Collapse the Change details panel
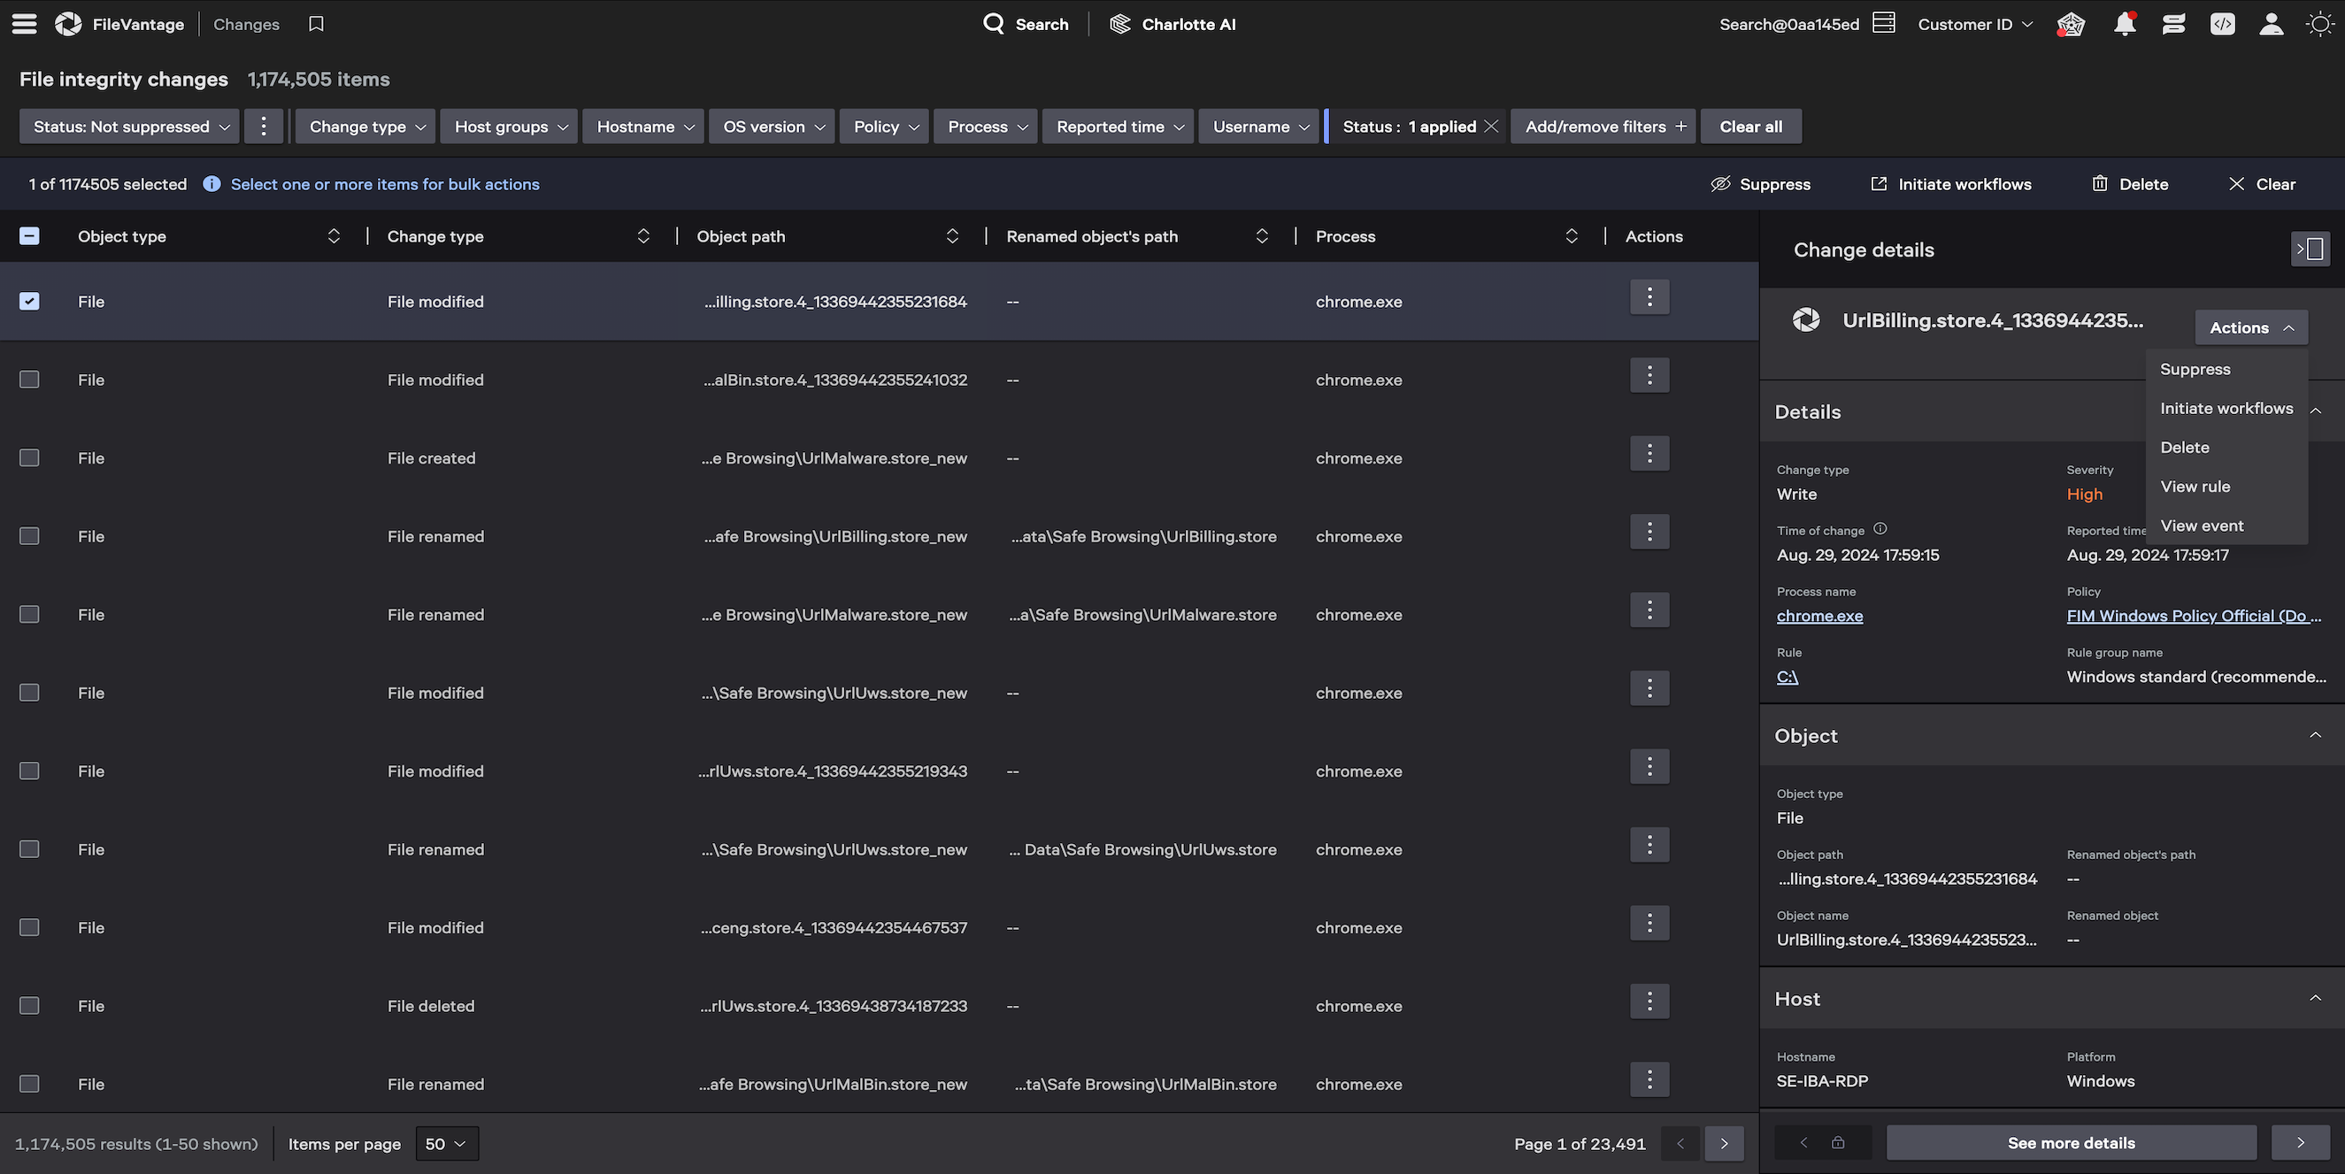The width and height of the screenshot is (2345, 1174). [2310, 249]
